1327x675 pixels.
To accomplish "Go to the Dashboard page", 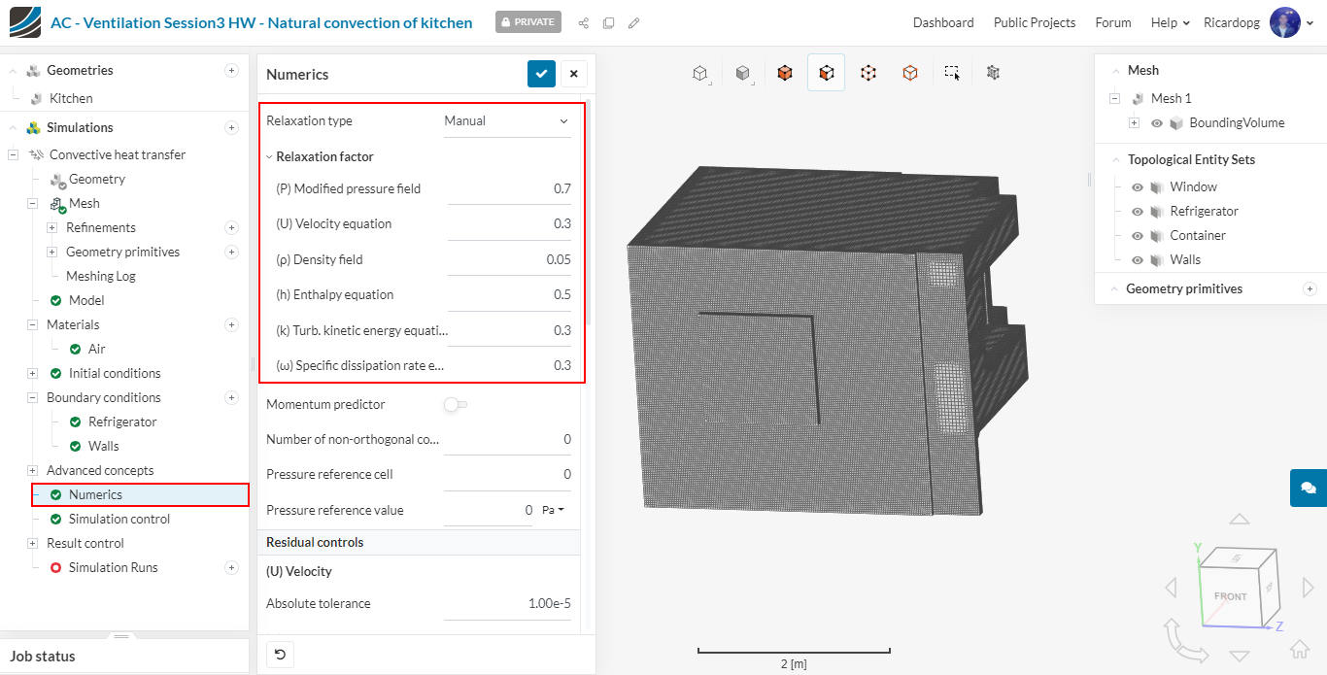I will tap(942, 22).
